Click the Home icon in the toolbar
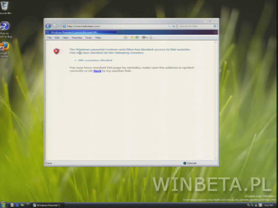Image resolution: width=278 pixels, height=208 pixels. click(x=125, y=37)
